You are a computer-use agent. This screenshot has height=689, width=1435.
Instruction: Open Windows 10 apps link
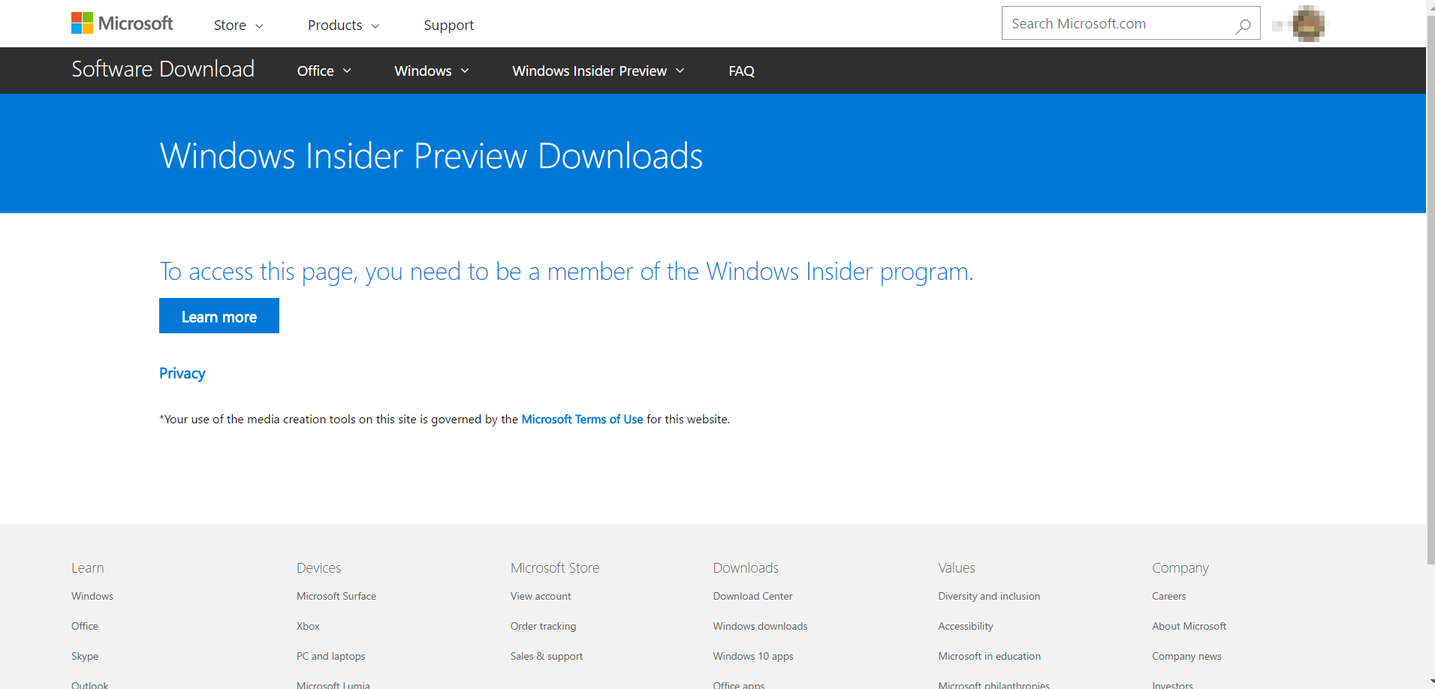tap(753, 656)
